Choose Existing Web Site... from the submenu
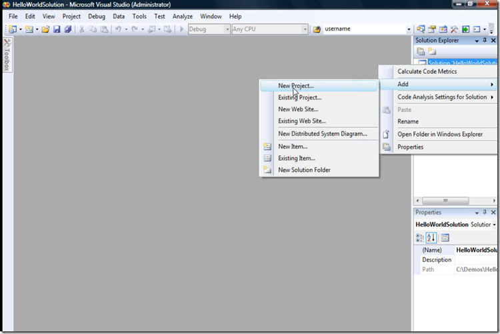 (x=319, y=121)
